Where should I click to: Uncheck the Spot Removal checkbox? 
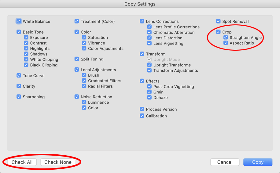[x=218, y=21]
